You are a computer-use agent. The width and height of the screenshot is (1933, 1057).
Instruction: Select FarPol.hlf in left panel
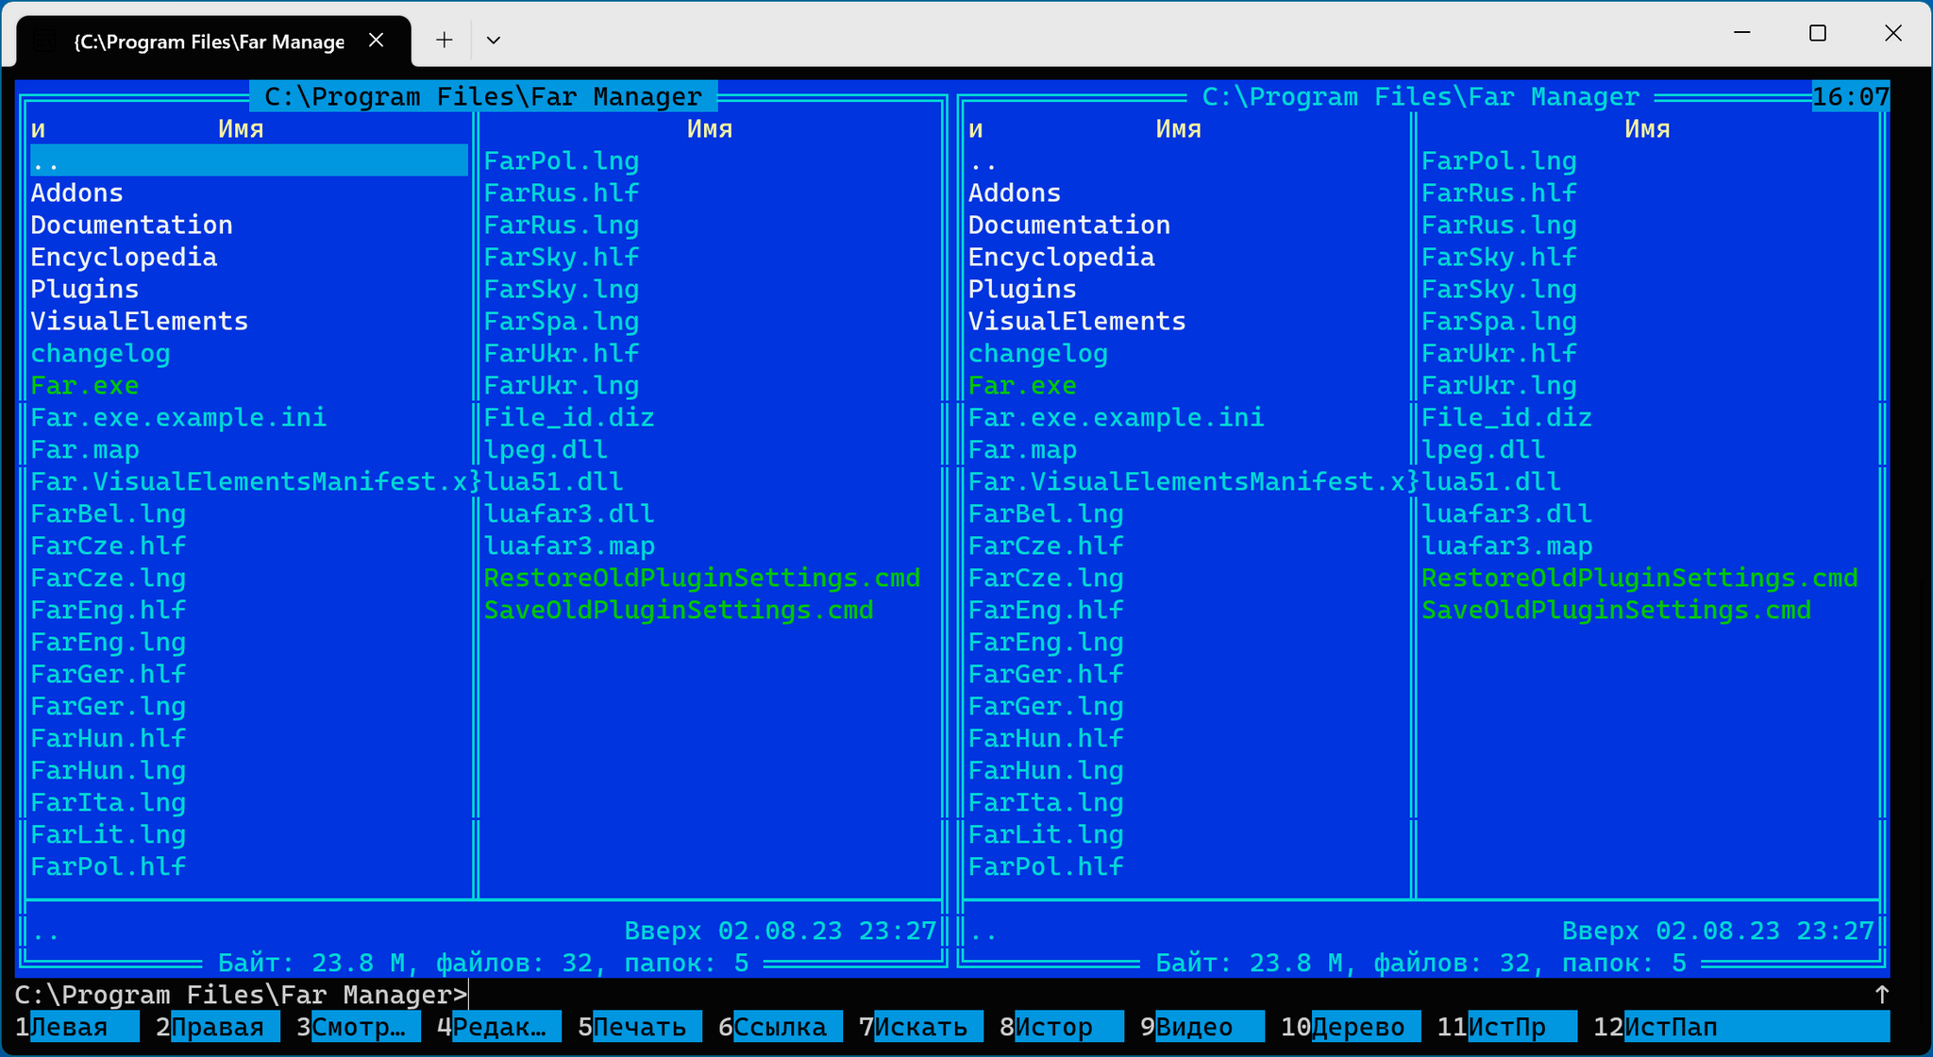pos(109,866)
